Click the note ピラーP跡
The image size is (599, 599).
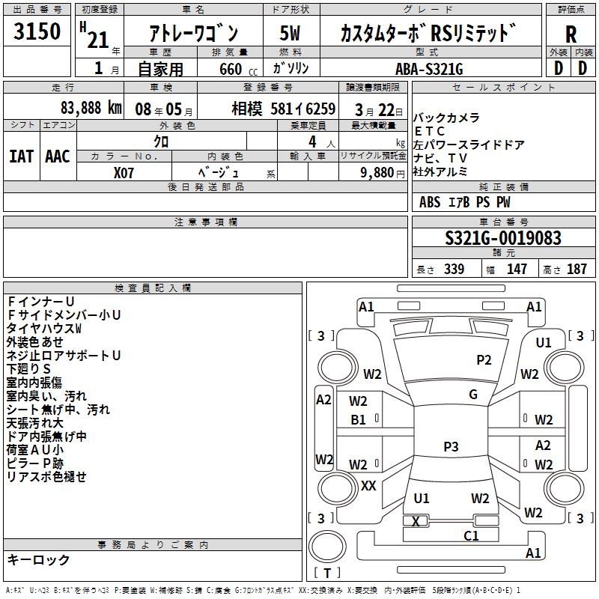34,463
